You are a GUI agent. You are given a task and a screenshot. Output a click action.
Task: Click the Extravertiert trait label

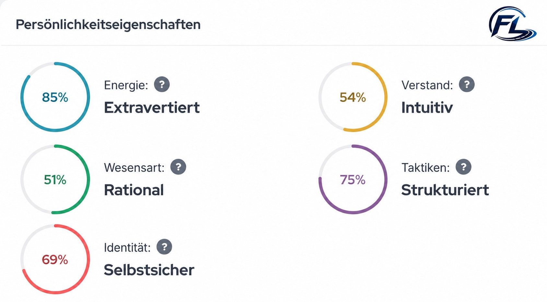click(x=152, y=108)
